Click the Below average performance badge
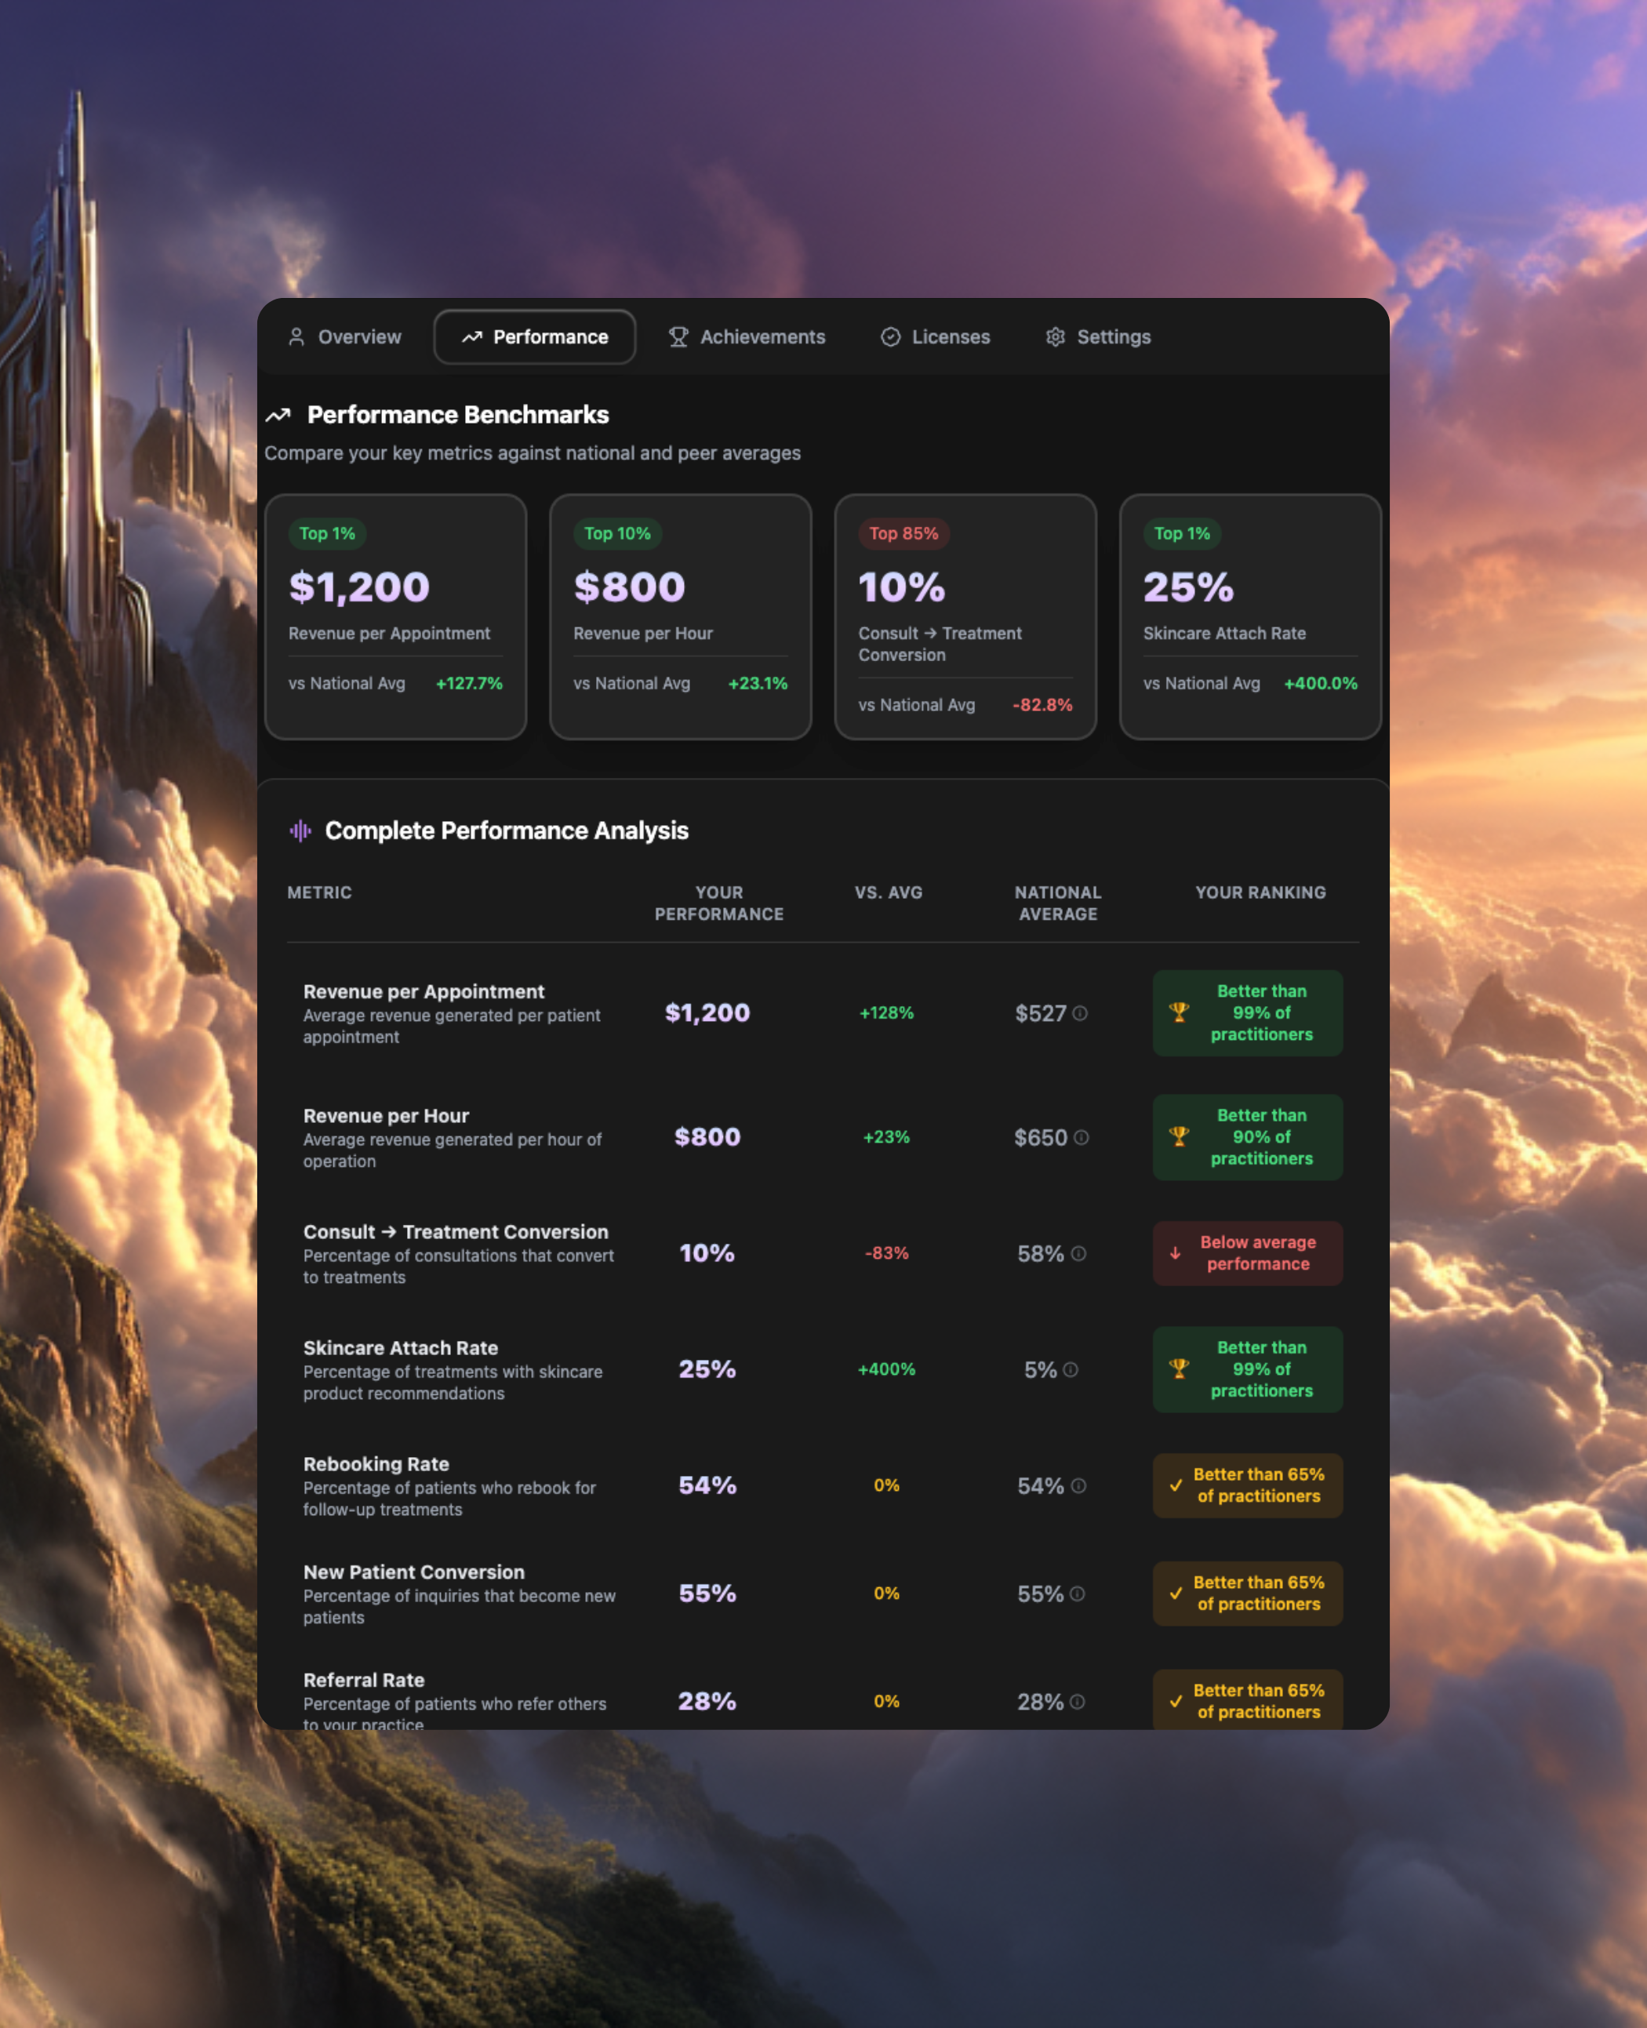This screenshot has width=1647, height=2028. [x=1247, y=1253]
